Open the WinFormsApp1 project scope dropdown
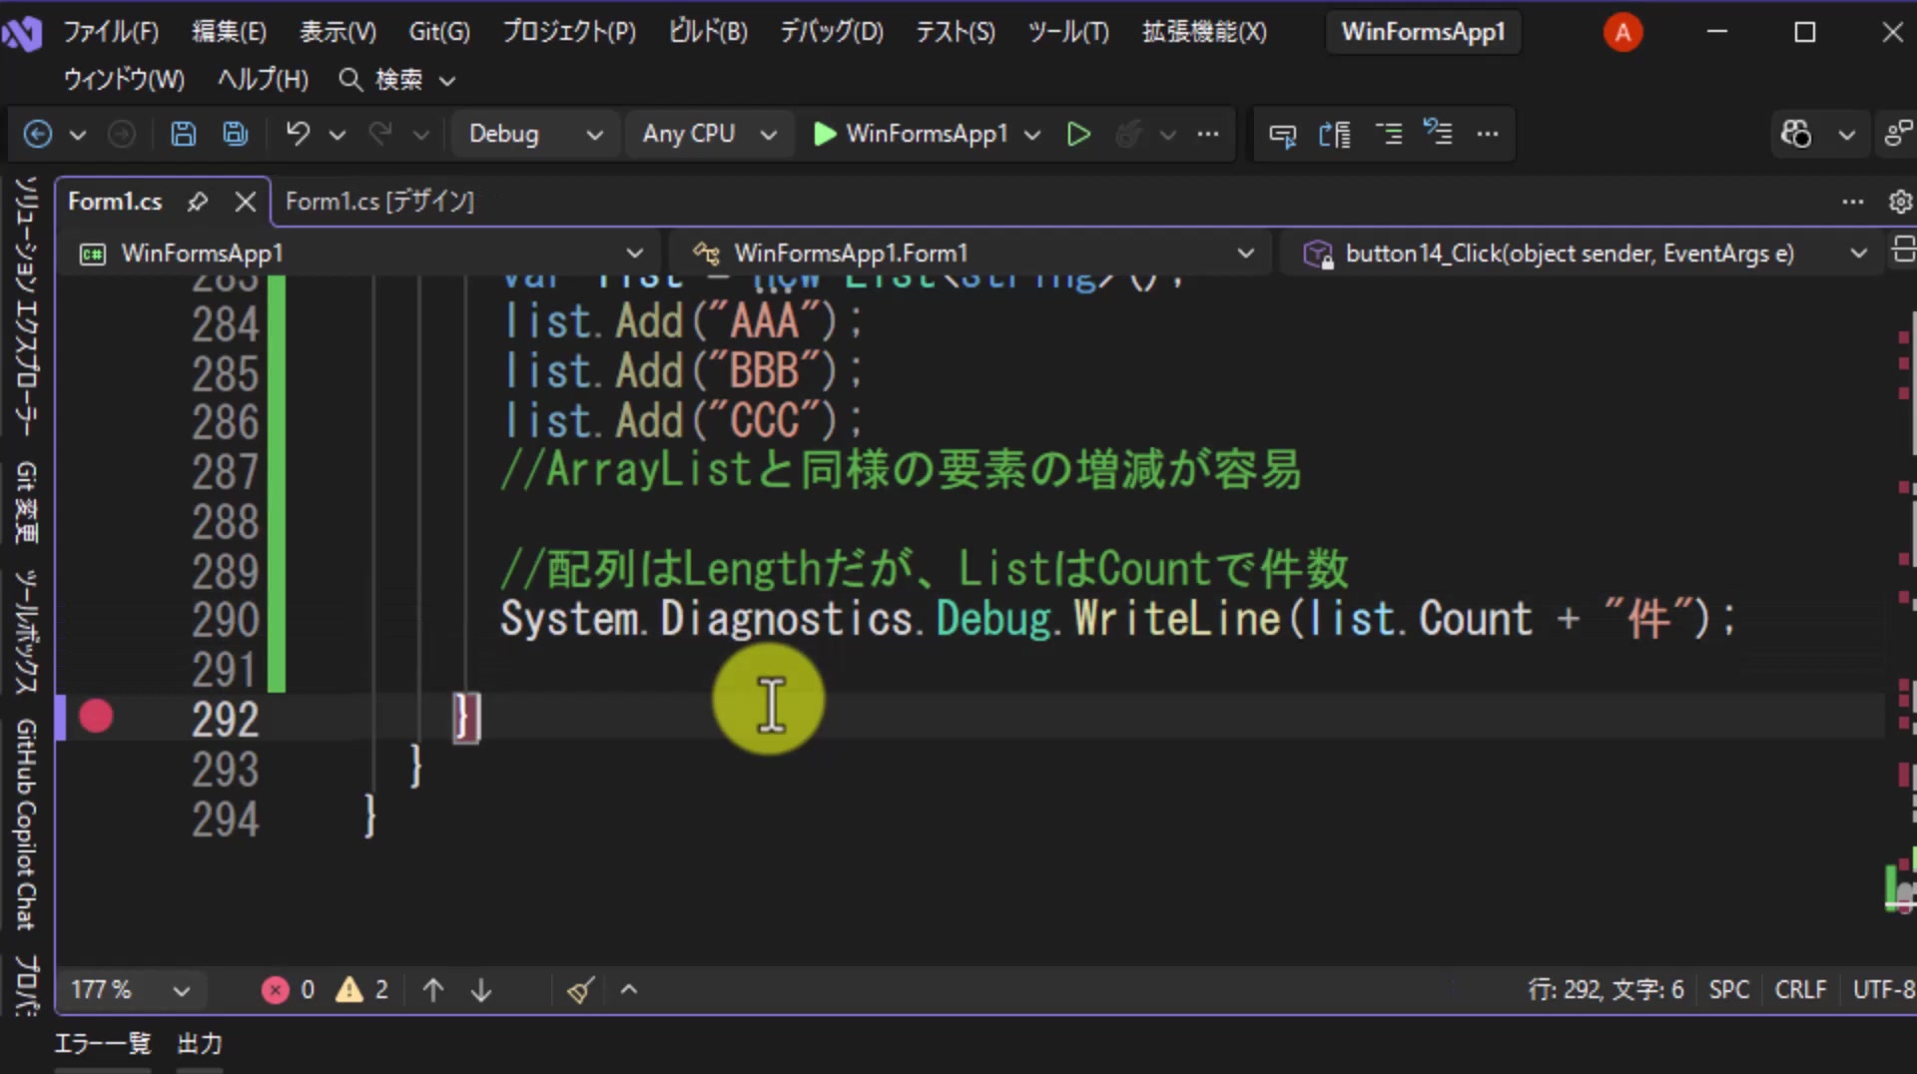Screen dimensions: 1917x1074 (x=360, y=254)
